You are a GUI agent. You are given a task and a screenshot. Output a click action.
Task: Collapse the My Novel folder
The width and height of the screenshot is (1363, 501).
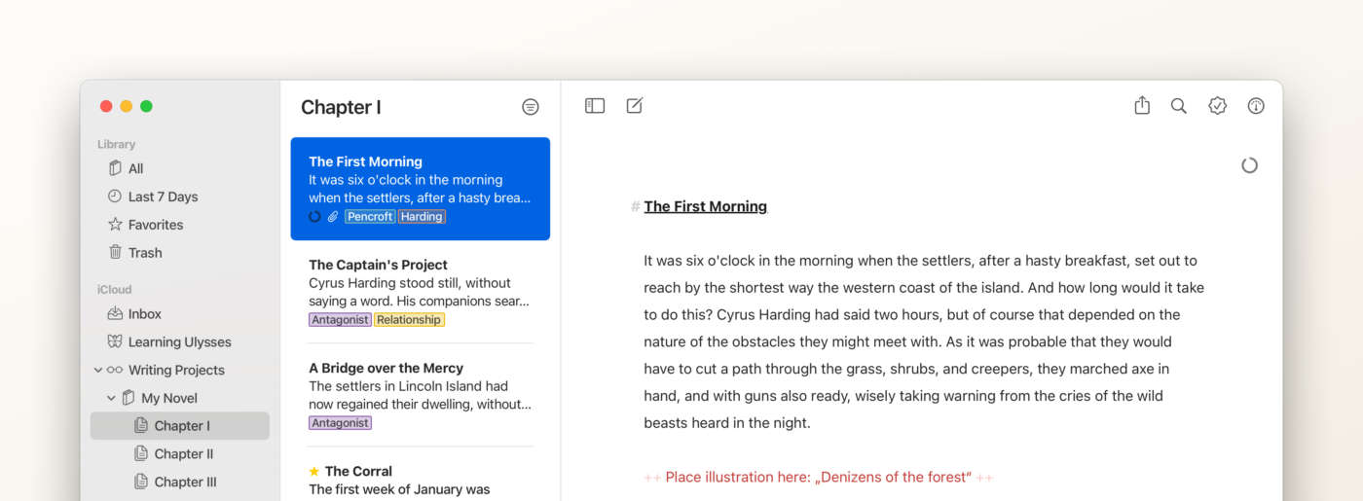click(x=111, y=398)
